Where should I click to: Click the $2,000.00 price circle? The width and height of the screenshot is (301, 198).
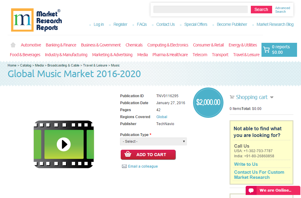208,103
